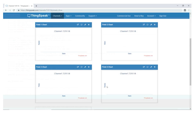Click the Field 2 Chart header title
Image resolution: width=193 pixels, height=113 pixels.
point(107,24)
